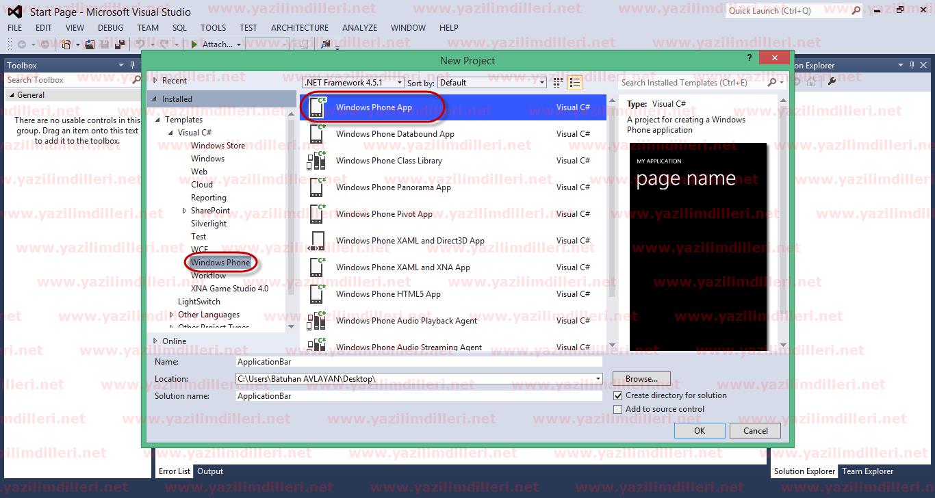Image resolution: width=935 pixels, height=498 pixels.
Task: Click the New Project dialog help question mark
Action: click(750, 59)
